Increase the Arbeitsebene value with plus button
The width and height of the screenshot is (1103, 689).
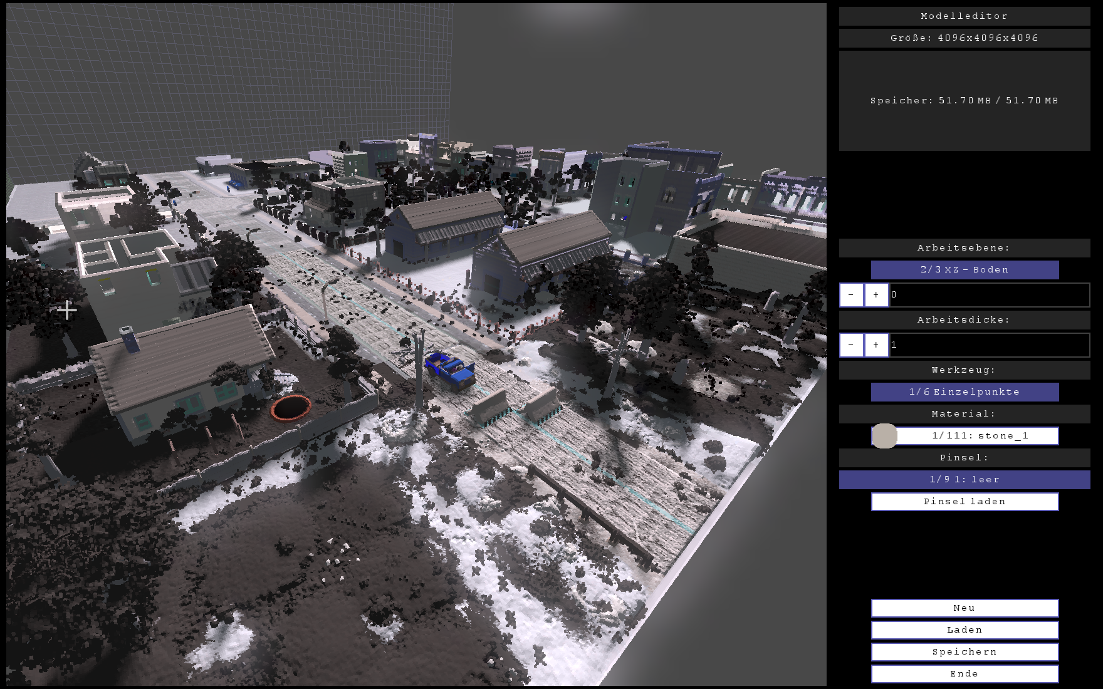point(876,295)
